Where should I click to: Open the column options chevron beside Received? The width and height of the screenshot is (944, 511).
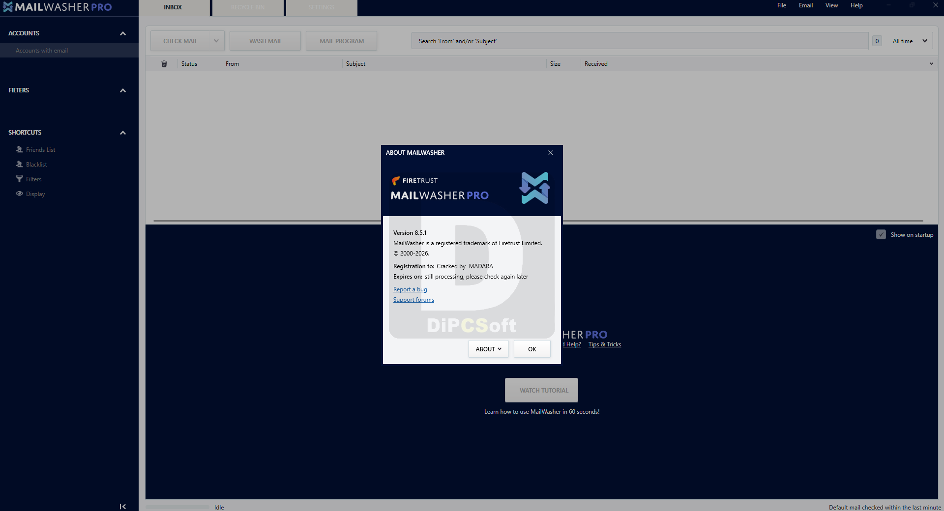pos(931,64)
